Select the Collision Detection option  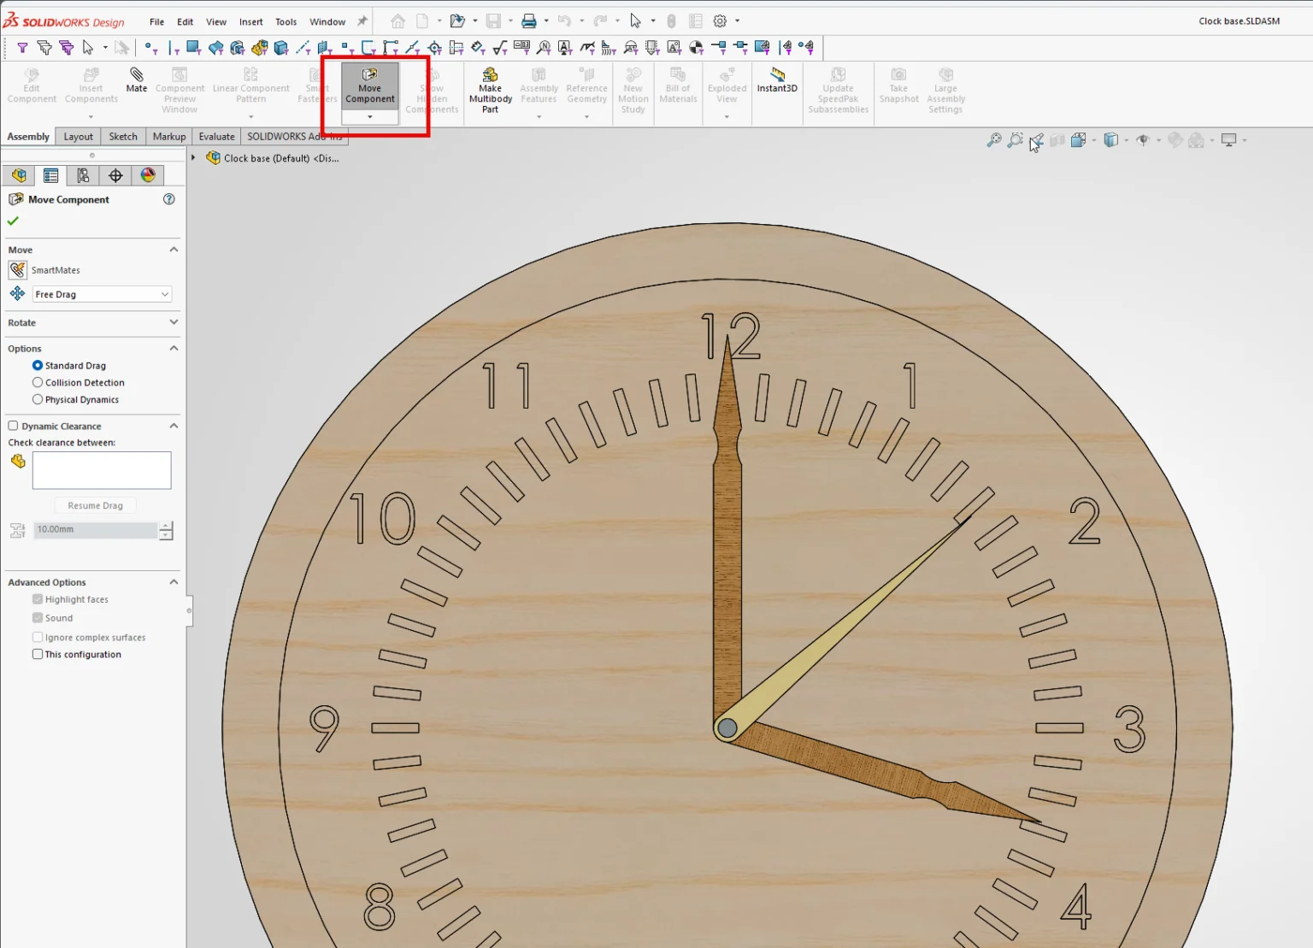tap(38, 383)
